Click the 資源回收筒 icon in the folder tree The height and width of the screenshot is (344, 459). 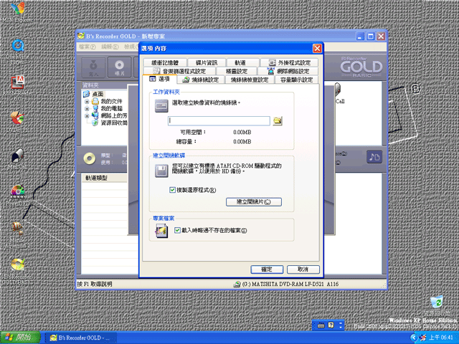(95, 123)
